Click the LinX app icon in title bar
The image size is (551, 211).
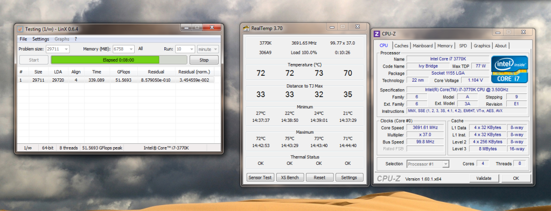pyautogui.click(x=20, y=28)
